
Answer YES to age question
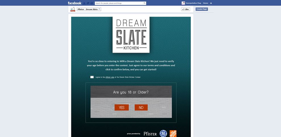point(122,107)
